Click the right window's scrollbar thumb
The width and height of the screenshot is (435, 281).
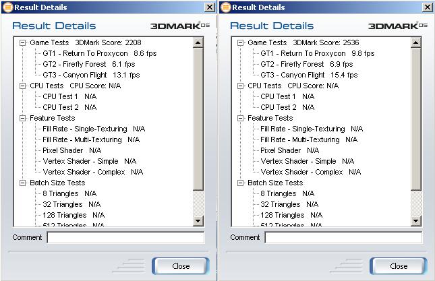[416, 119]
